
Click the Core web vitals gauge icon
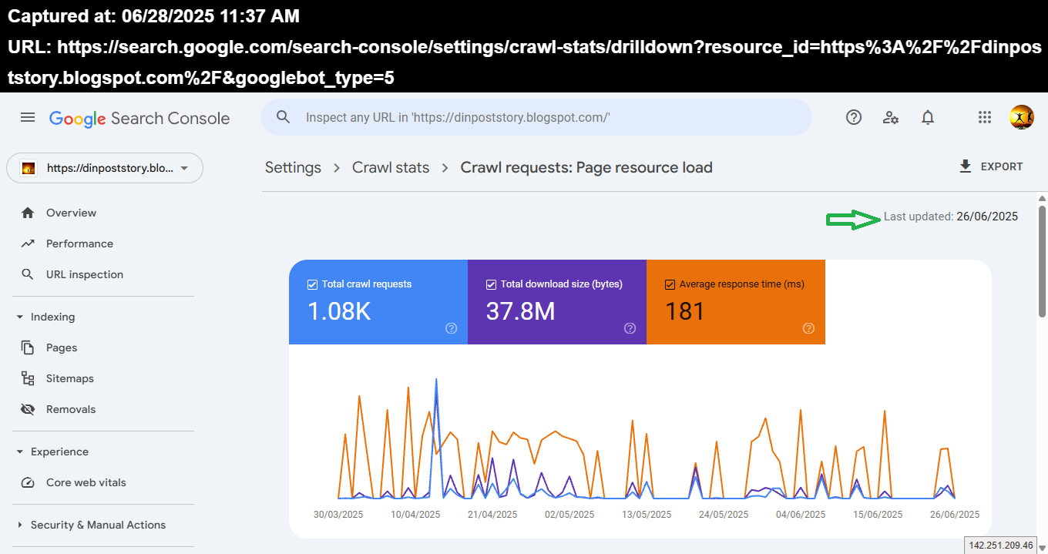coord(28,482)
